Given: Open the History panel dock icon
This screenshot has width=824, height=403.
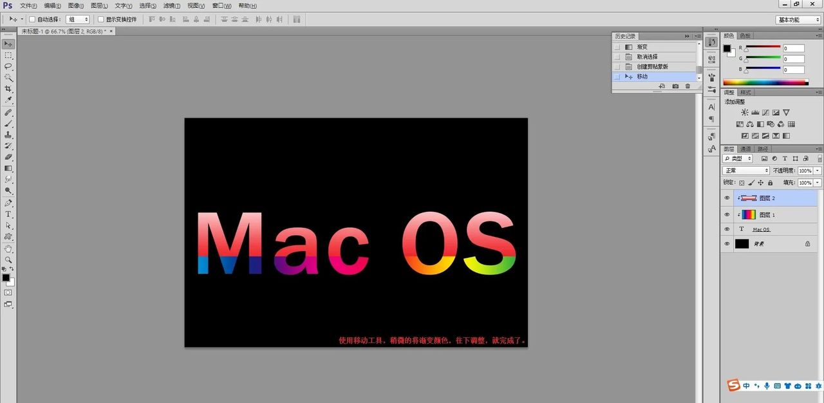Looking at the screenshot, I should [x=711, y=42].
